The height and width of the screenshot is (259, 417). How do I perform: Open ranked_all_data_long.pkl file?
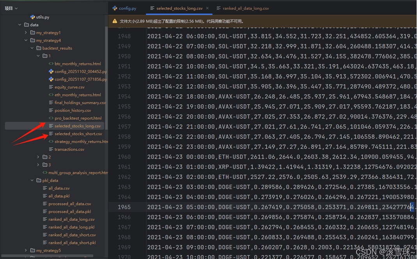pyautogui.click(x=71, y=227)
